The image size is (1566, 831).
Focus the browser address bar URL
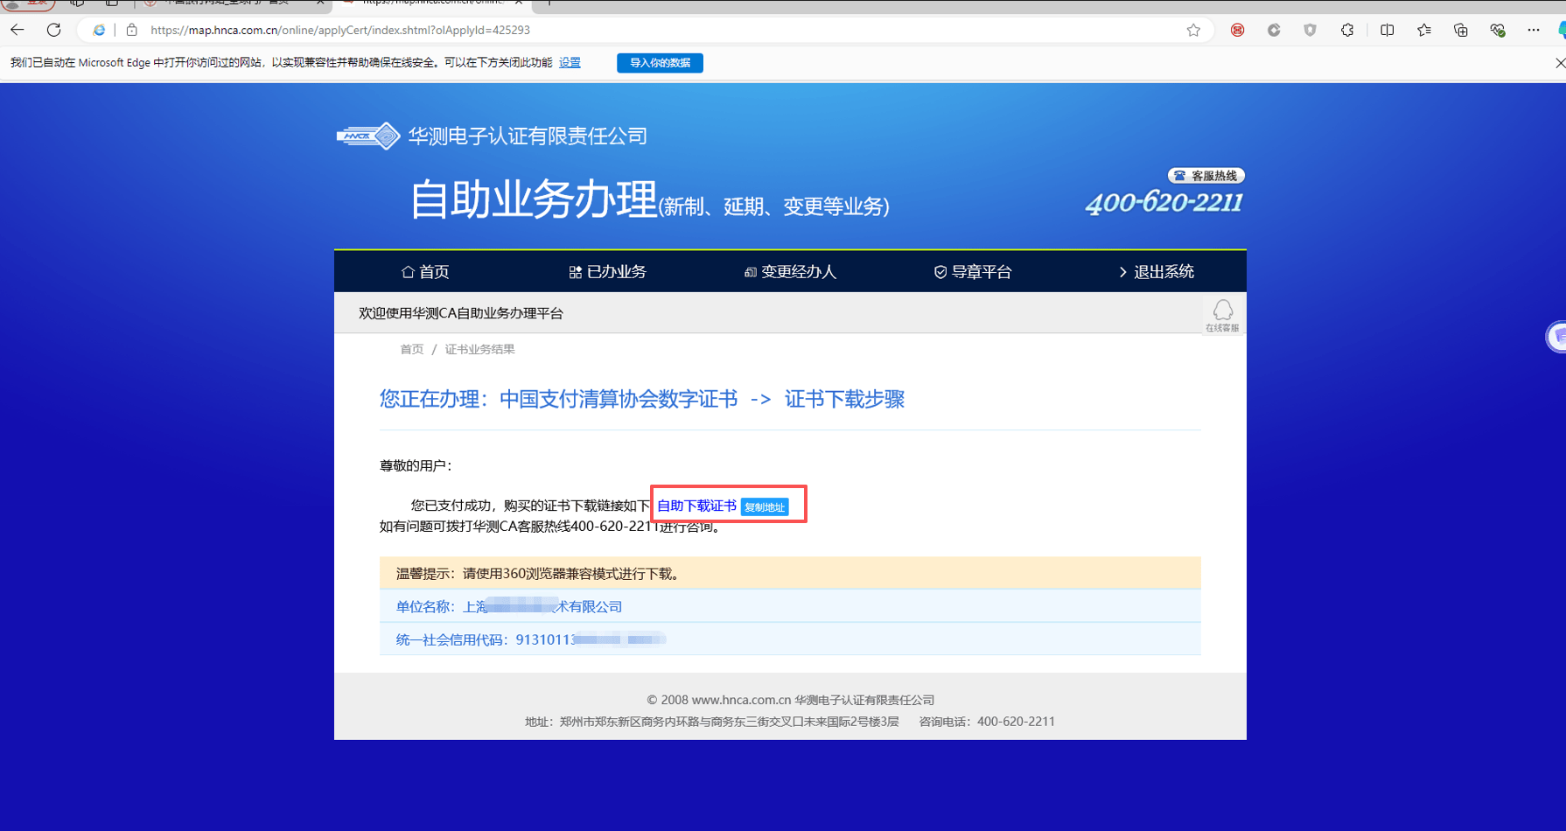pos(340,30)
